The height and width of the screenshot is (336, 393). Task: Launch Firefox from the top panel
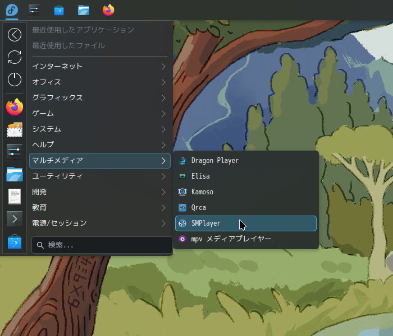[108, 10]
